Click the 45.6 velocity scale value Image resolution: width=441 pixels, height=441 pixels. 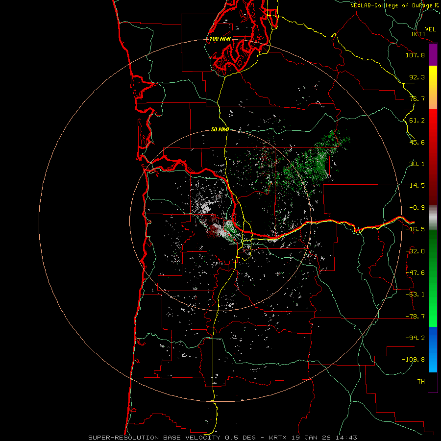click(417, 142)
